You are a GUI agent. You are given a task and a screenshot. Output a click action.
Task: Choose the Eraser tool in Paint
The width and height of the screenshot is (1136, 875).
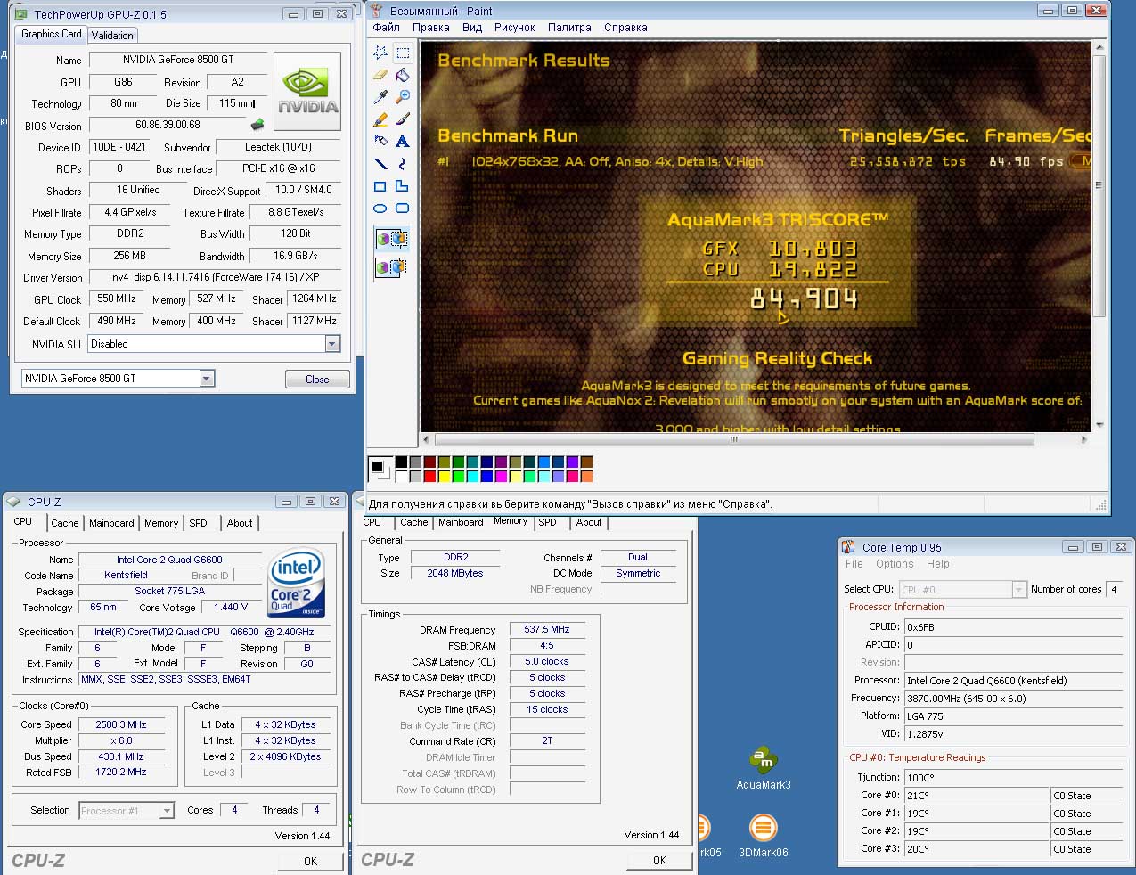coord(380,75)
